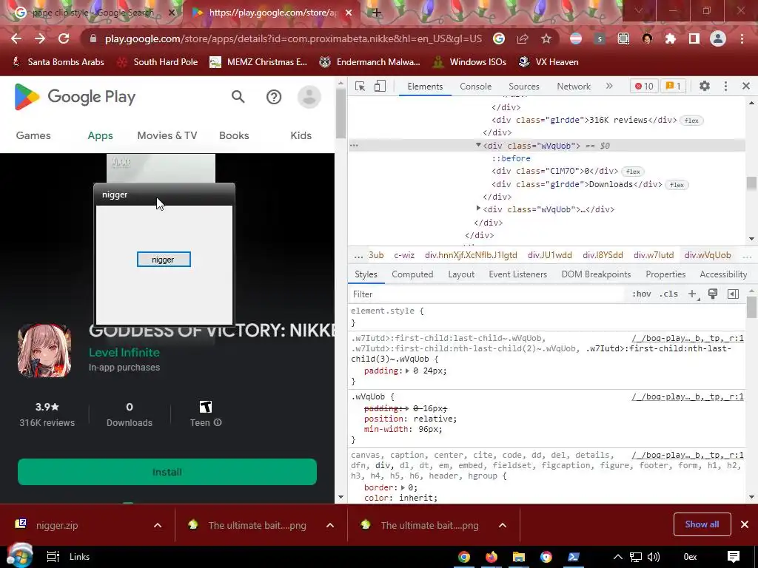Open options chevron for zip download
The height and width of the screenshot is (568, 758).
tap(158, 525)
